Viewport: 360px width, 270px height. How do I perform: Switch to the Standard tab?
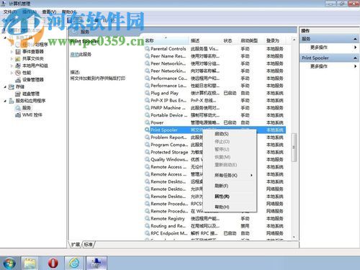[x=89, y=244]
